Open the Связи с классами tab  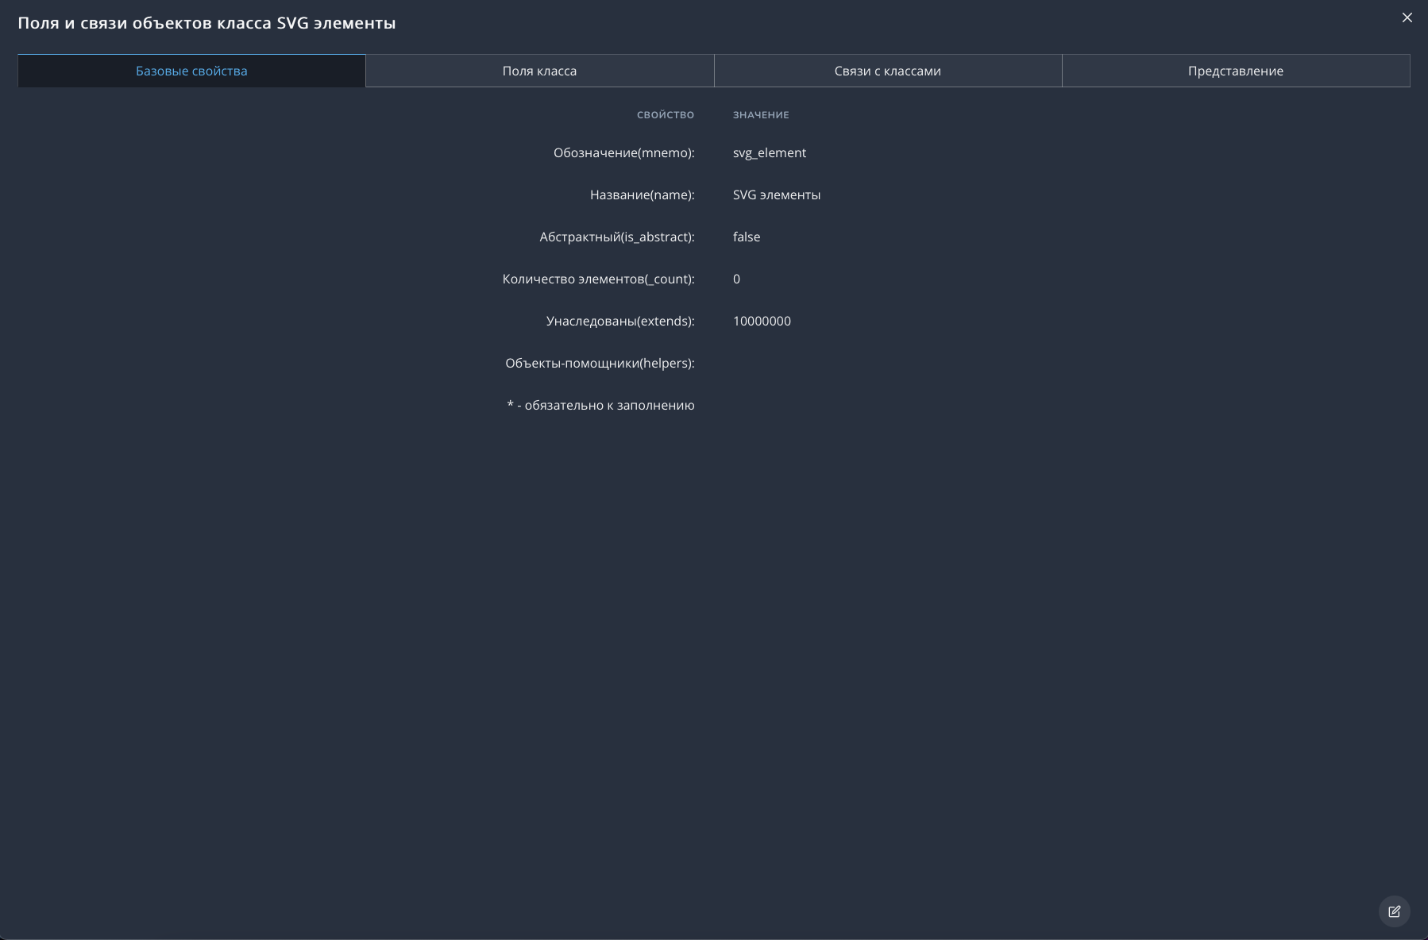[887, 71]
